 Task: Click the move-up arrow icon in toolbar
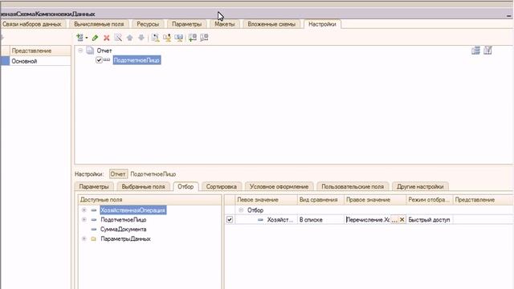coord(130,38)
